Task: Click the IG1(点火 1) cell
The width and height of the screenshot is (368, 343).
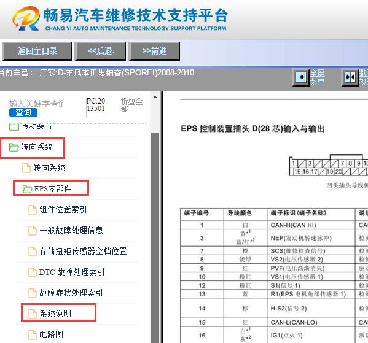Action: pos(311,335)
